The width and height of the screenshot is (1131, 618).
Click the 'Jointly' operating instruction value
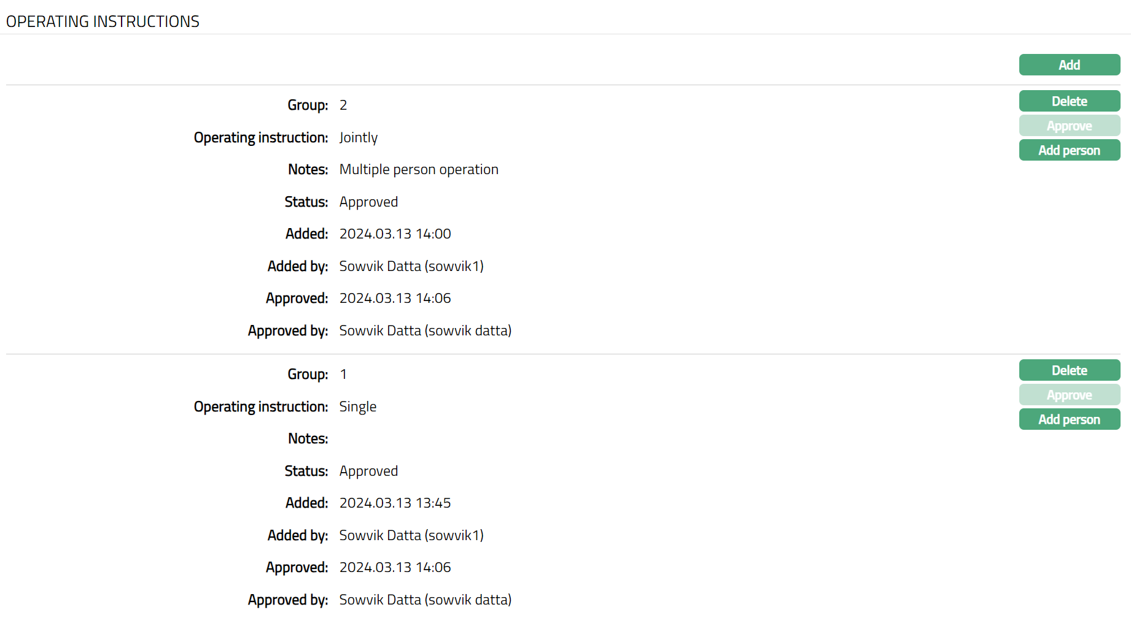point(358,137)
